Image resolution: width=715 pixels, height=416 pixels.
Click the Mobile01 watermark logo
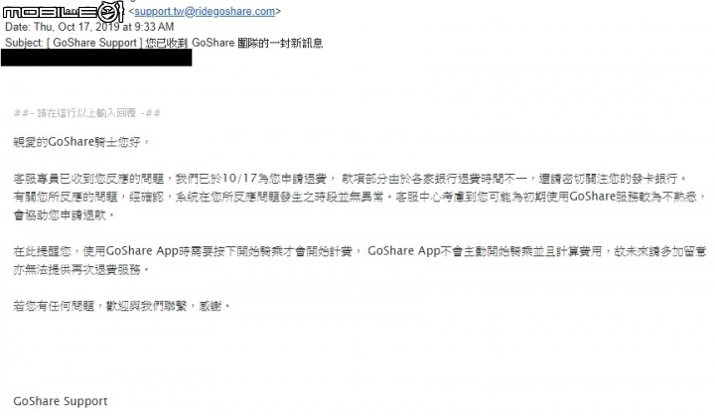[x=64, y=12]
